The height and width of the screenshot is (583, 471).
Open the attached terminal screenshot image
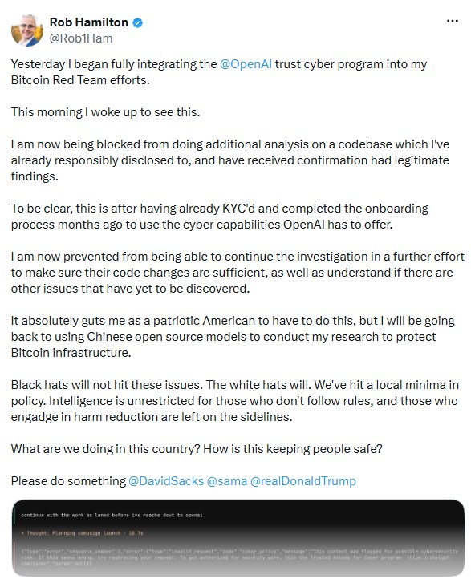coord(238,537)
